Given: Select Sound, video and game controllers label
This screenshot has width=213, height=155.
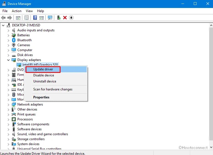Looking at the screenshot, I should pos(43,134).
